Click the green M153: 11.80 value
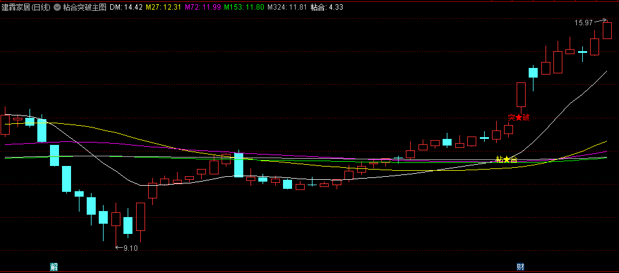The width and height of the screenshot is (619, 273). pyautogui.click(x=244, y=7)
